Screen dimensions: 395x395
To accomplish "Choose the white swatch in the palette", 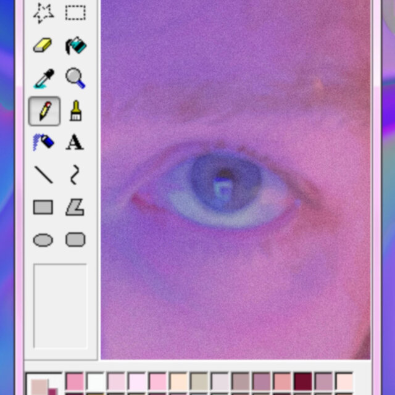I will [x=96, y=381].
